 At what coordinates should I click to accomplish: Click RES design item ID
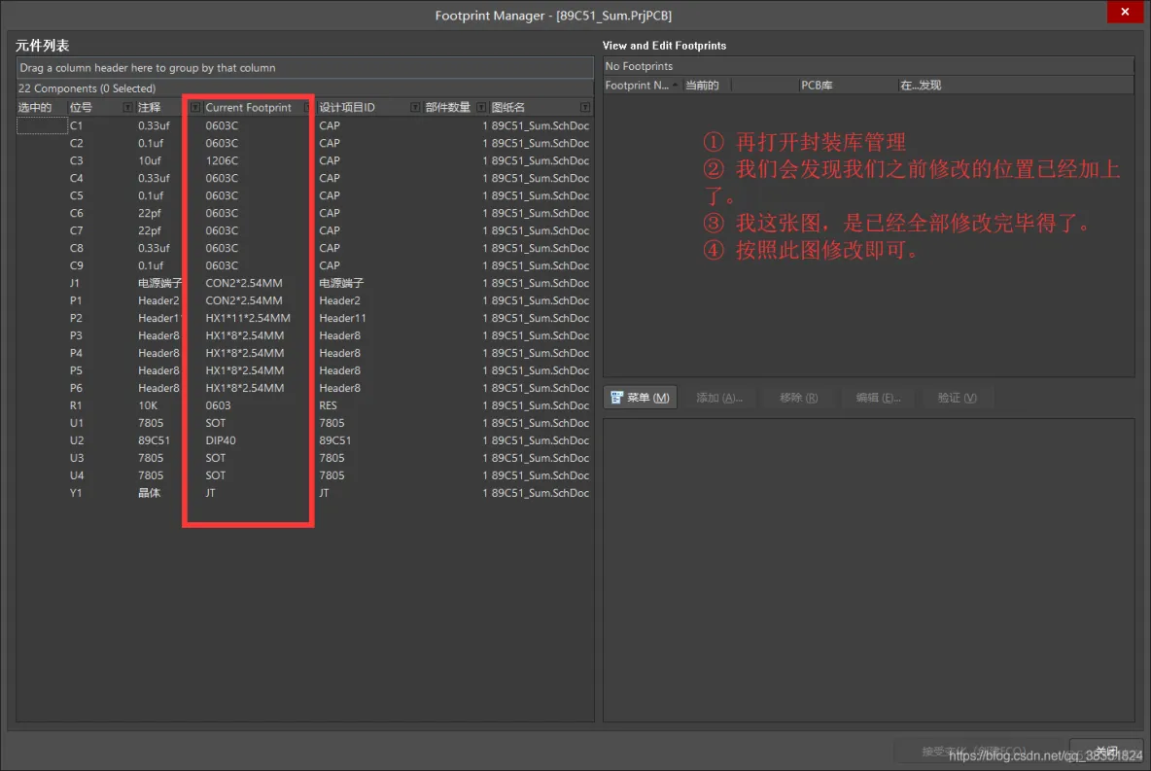(329, 405)
